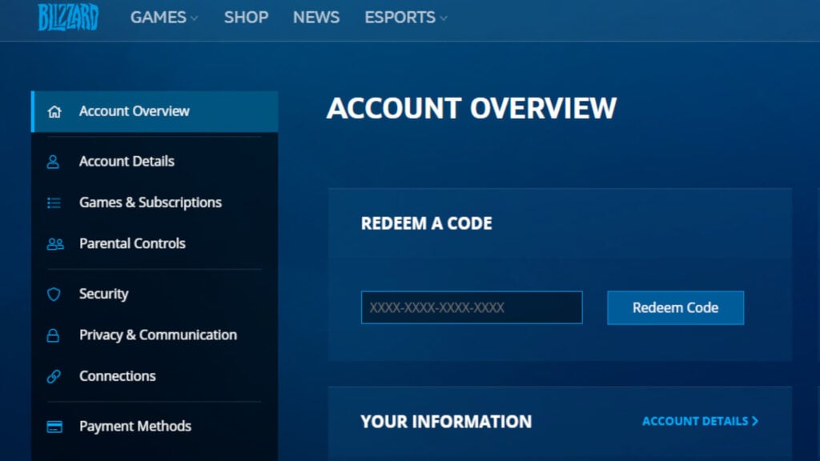This screenshot has height=461, width=820.
Task: Click the Redeem Code button
Action: pyautogui.click(x=675, y=307)
